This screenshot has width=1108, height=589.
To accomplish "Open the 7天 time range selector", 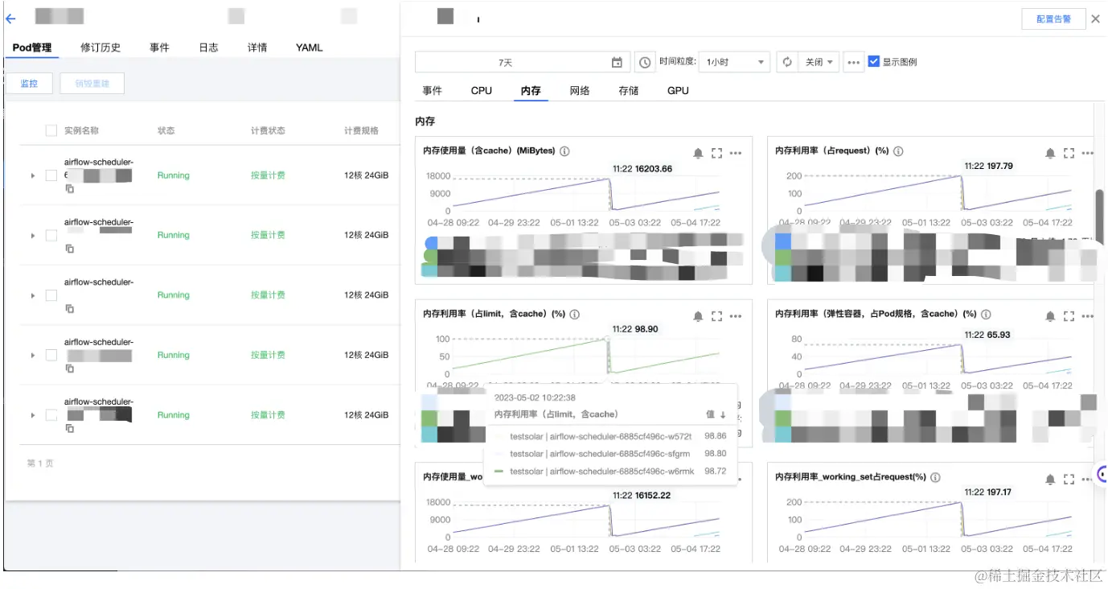I will coord(522,62).
